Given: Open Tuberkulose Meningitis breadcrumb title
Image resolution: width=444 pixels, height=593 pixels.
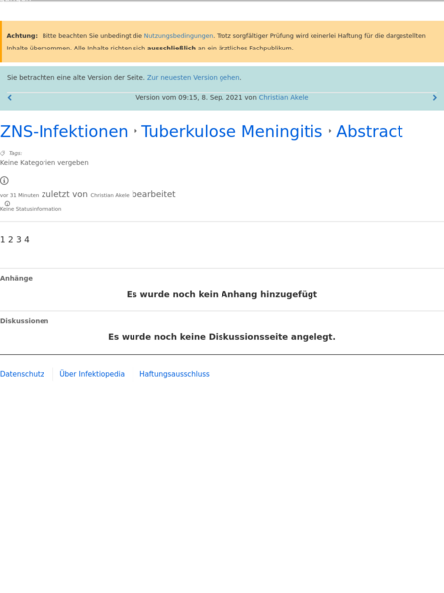Looking at the screenshot, I should pos(232,131).
